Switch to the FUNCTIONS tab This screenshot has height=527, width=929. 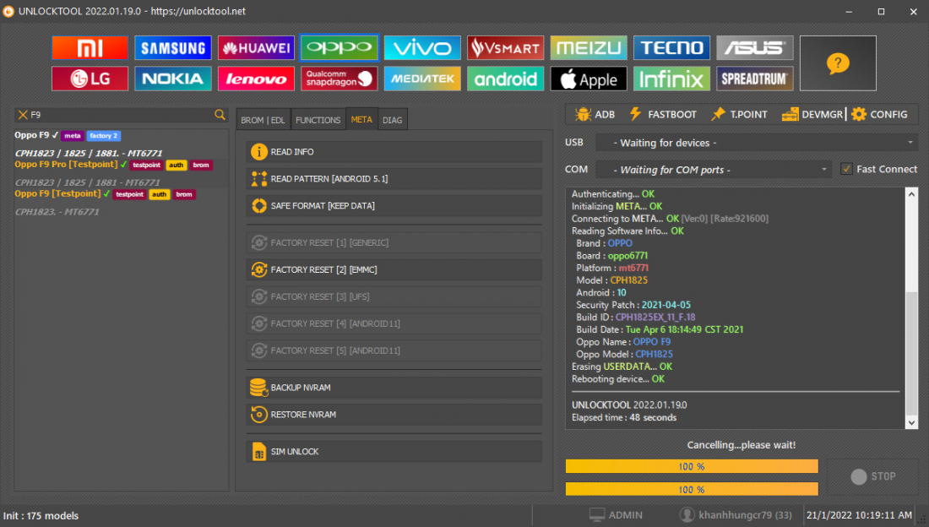click(318, 120)
